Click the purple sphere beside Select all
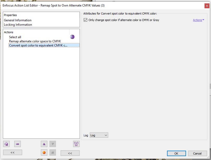 (72, 37)
